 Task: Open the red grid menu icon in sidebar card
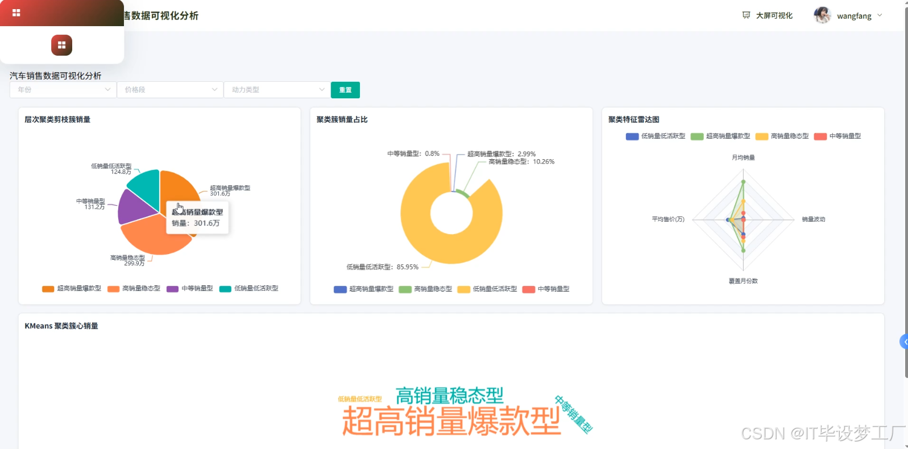click(61, 45)
